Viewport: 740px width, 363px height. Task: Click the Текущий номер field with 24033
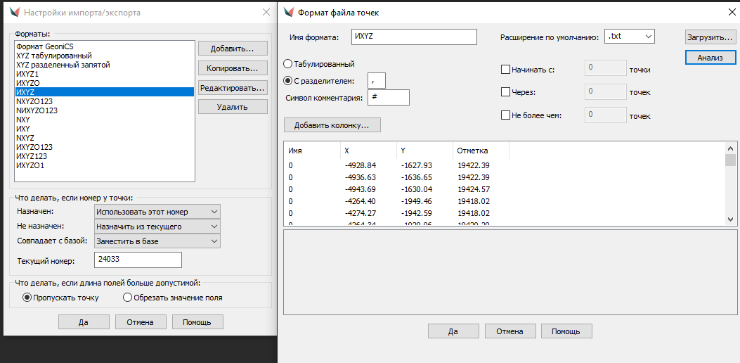point(138,260)
